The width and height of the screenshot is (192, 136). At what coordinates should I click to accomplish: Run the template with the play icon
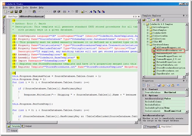click(x=69, y=12)
